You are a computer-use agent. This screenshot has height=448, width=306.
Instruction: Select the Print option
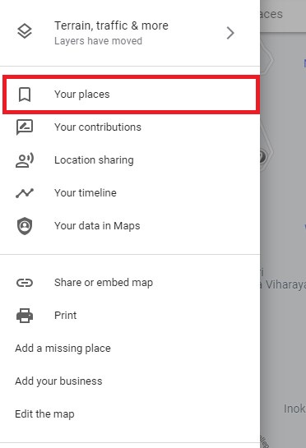130,316
